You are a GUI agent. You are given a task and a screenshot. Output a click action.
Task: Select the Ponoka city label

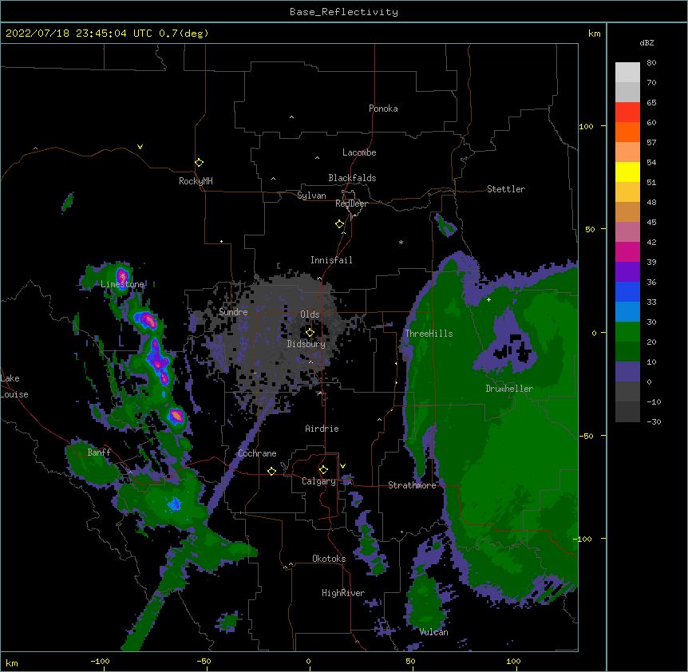383,109
